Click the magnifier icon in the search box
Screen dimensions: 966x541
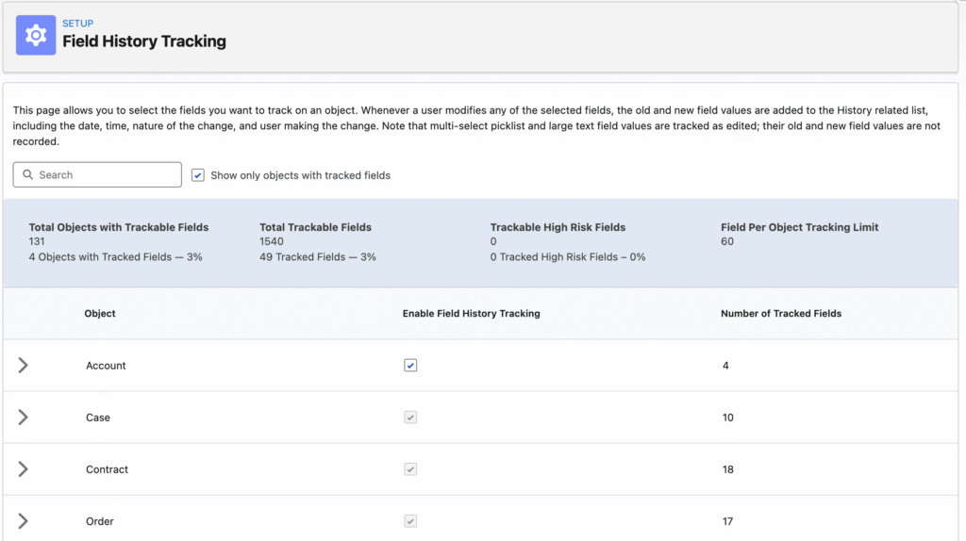(x=28, y=175)
